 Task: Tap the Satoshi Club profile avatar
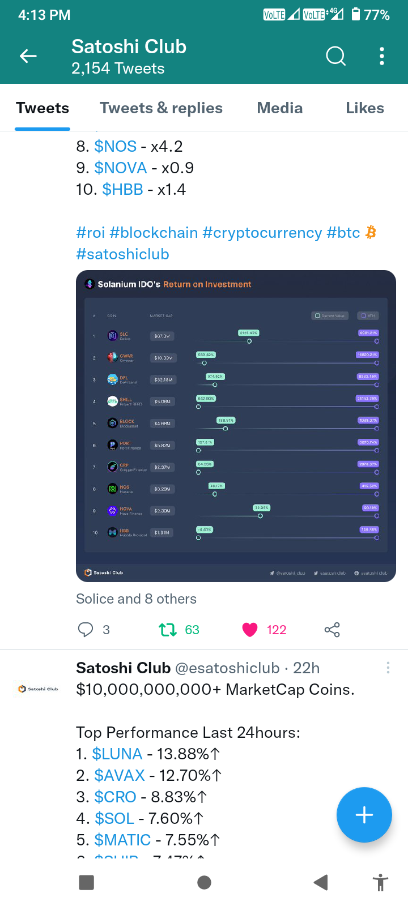[x=39, y=689]
